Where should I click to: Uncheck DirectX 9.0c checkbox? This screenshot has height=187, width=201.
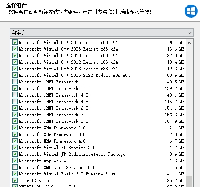15,180
